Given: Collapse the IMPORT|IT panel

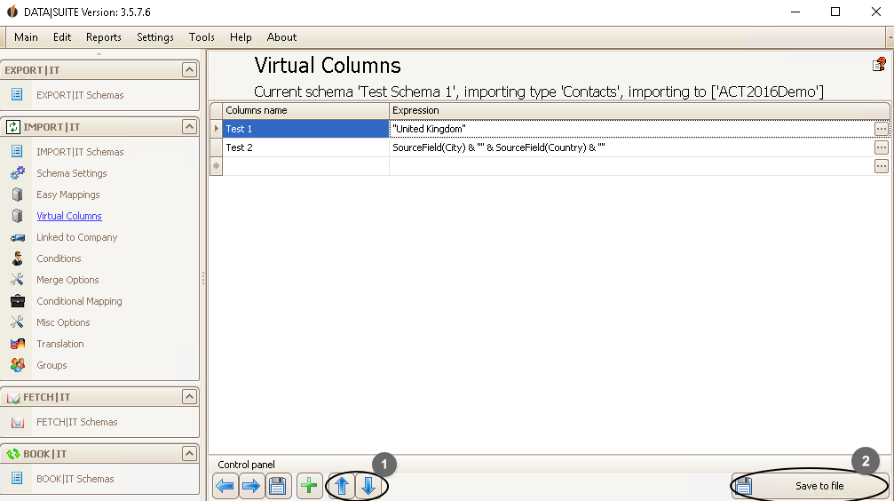Looking at the screenshot, I should point(189,127).
